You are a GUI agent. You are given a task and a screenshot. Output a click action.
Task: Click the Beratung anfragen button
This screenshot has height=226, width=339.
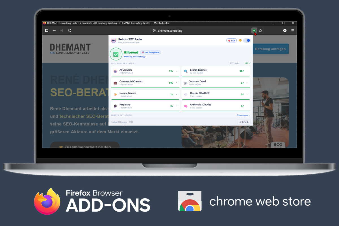point(270,49)
